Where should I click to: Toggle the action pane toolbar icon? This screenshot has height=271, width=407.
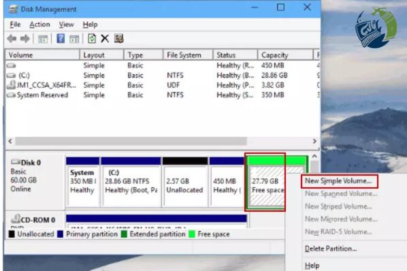click(74, 39)
